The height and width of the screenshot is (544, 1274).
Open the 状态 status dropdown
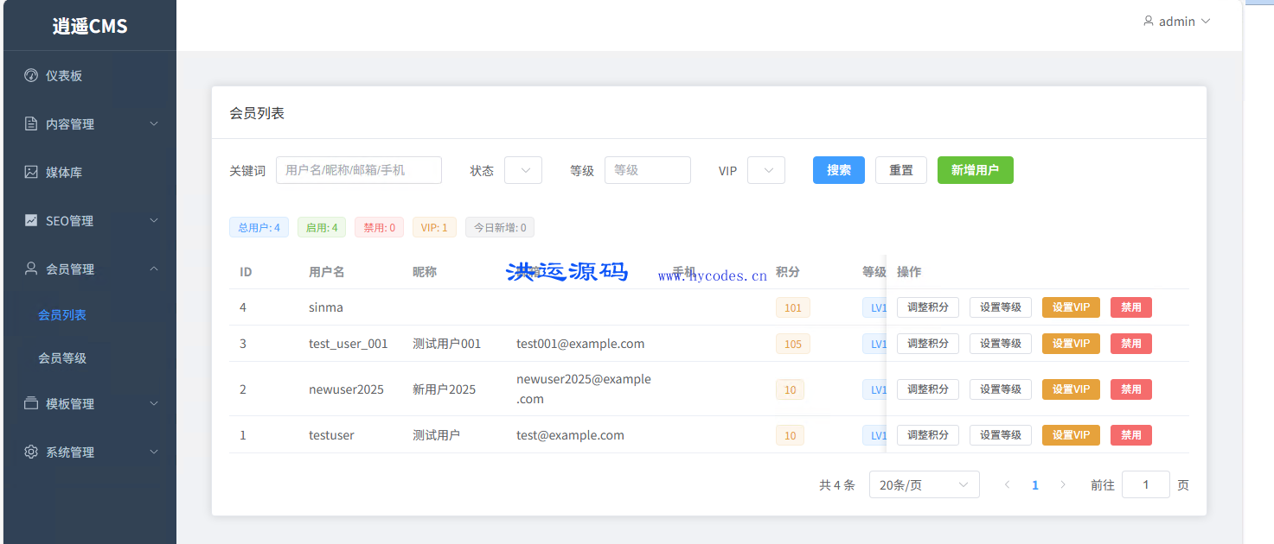(x=522, y=170)
